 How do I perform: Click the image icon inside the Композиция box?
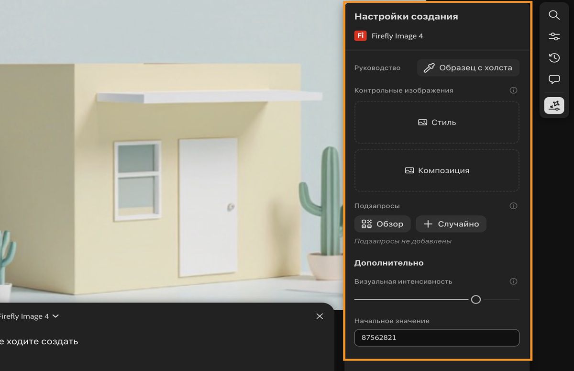pyautogui.click(x=409, y=170)
